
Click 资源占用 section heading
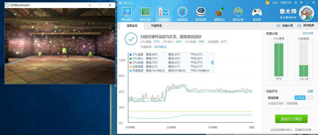(272, 34)
